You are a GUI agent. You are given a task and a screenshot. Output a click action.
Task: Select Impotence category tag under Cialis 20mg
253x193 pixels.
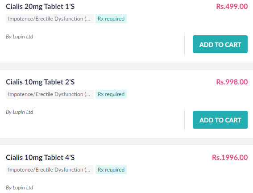click(50, 19)
